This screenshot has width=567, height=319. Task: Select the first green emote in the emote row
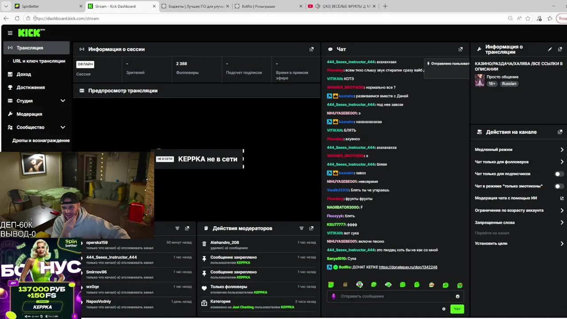[331, 284]
